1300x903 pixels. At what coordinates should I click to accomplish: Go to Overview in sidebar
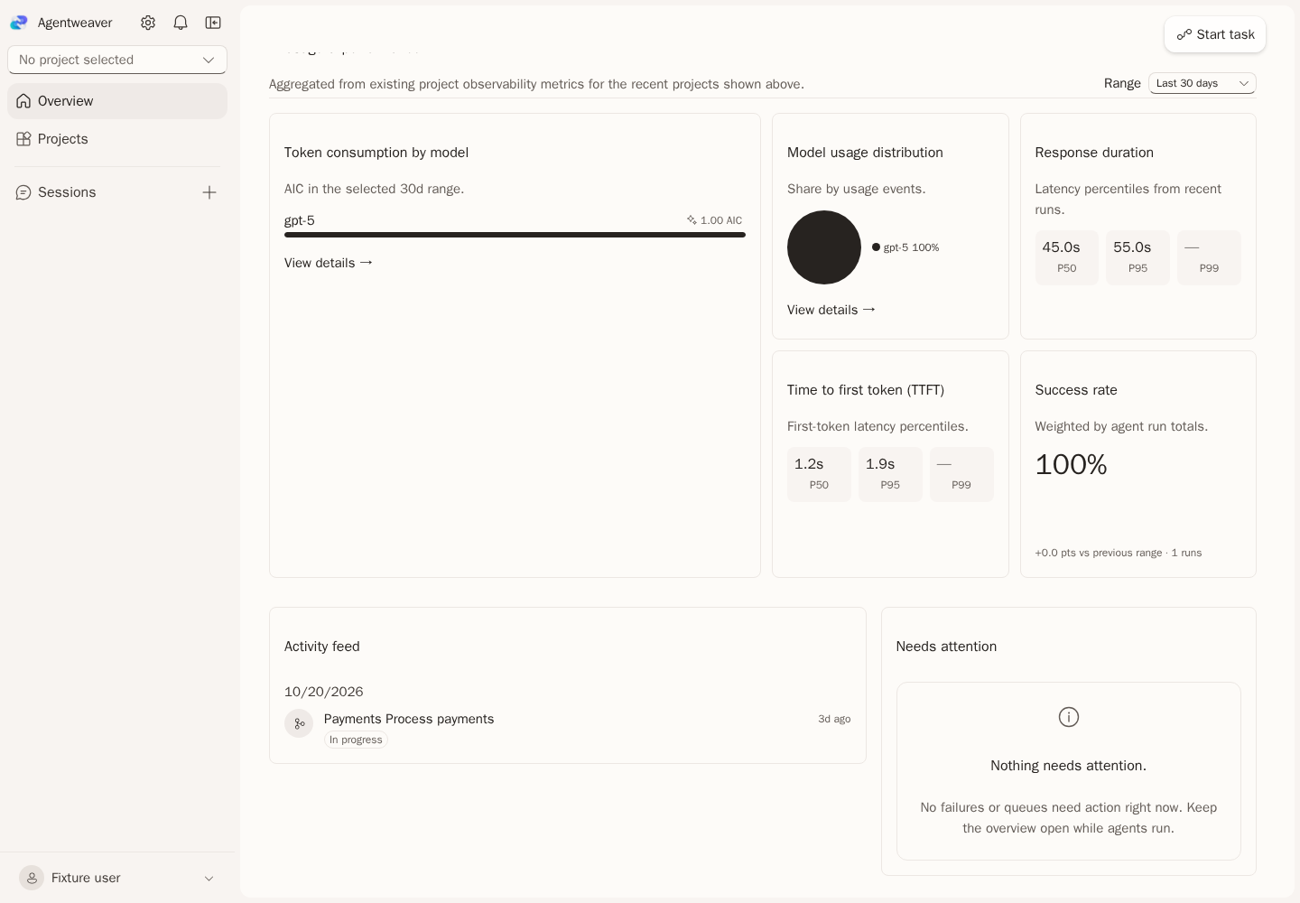(x=117, y=101)
